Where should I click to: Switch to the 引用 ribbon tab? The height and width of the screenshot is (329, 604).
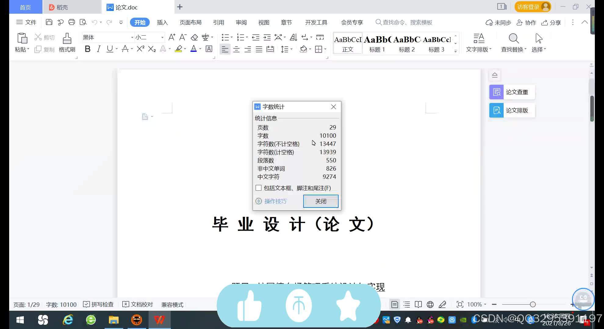218,22
